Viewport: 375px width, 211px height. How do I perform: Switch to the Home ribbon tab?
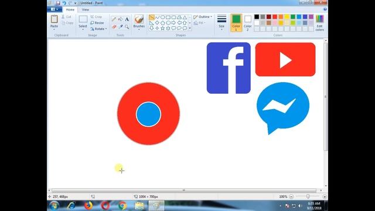pyautogui.click(x=70, y=9)
